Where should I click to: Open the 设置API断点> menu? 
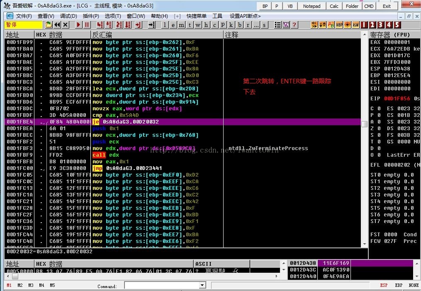pos(245,16)
